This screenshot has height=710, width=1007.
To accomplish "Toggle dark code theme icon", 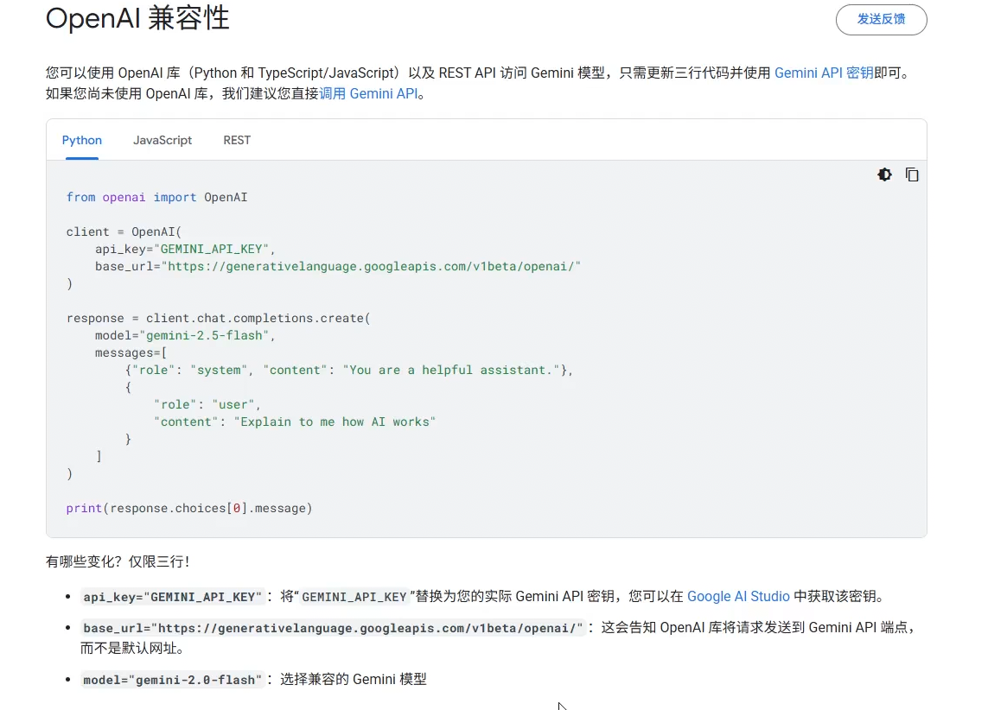I will 884,174.
